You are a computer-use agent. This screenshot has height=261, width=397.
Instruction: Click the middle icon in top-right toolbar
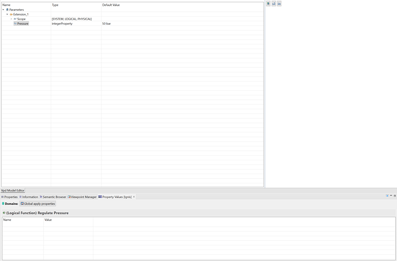pyautogui.click(x=274, y=3)
